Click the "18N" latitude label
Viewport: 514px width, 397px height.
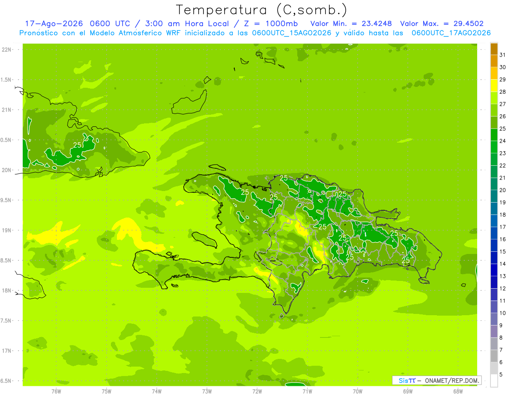coord(7,290)
